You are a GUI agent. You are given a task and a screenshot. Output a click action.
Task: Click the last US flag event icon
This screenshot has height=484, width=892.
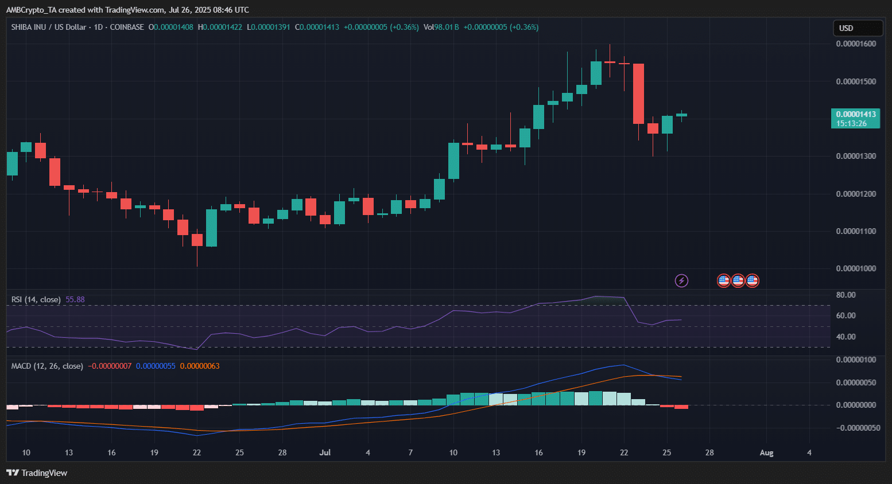[x=753, y=280]
